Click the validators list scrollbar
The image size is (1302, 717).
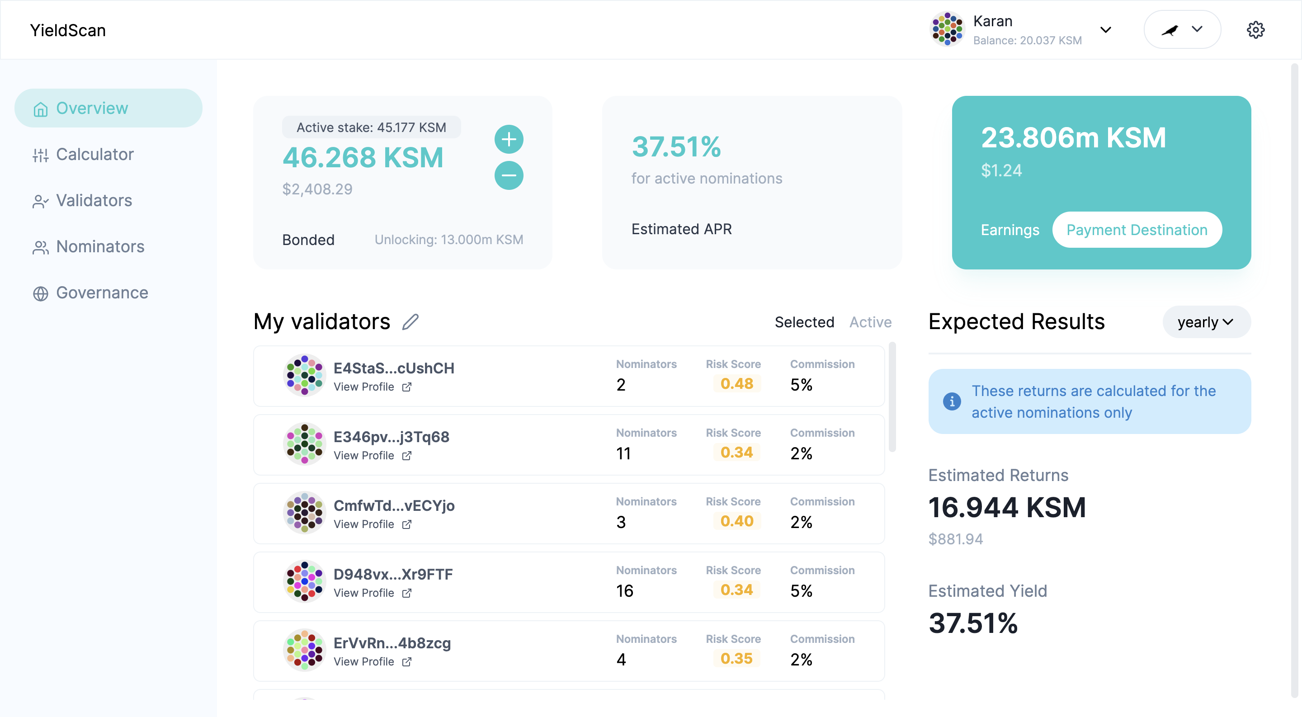[892, 396]
